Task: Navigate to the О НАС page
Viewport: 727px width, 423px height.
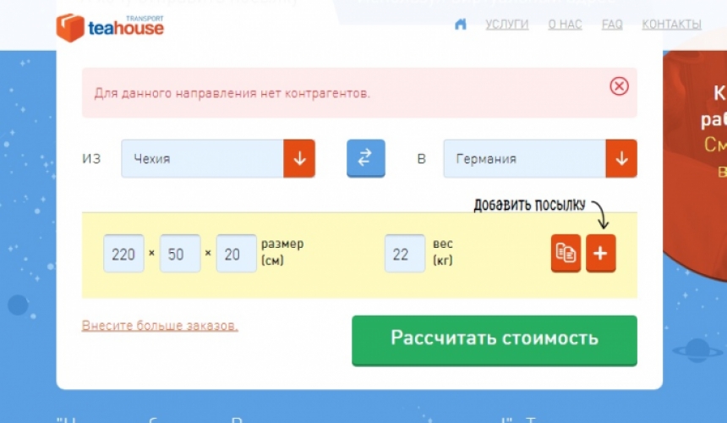Action: point(565,25)
